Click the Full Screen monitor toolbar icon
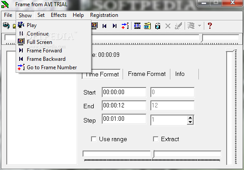244x170 pixels. point(95,26)
